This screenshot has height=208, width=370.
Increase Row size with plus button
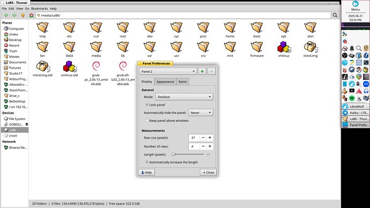coord(210,137)
